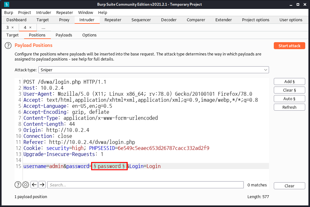Screen dimensions: 310x207
Task: Open the search settings gear icon
Action: pyautogui.click(x=25, y=185)
